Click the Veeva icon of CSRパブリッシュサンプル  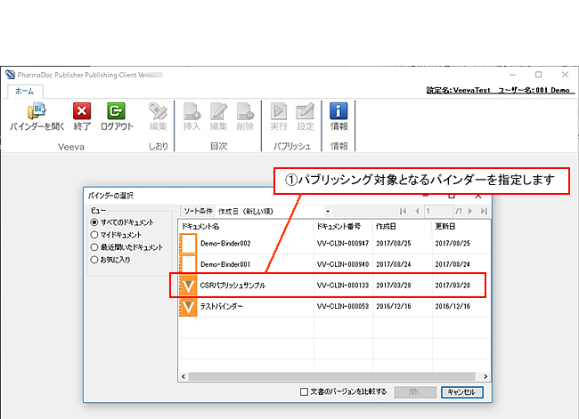tap(188, 285)
